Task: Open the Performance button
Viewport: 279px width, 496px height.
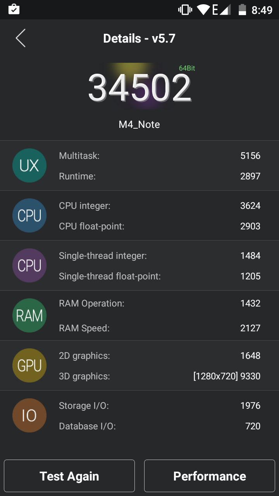Action: coord(210,476)
